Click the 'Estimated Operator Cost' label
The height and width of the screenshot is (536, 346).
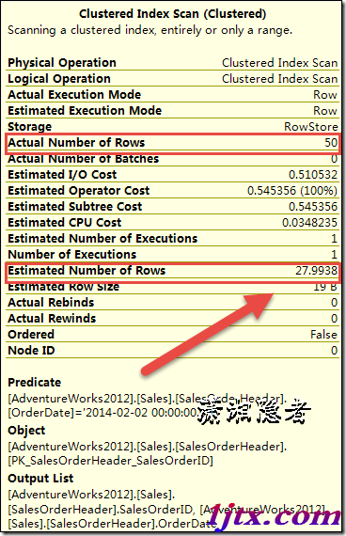[x=79, y=191]
